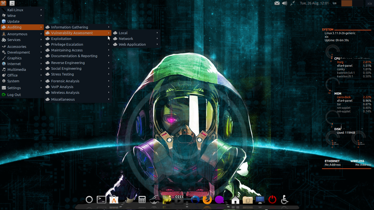
Task: Open the clapperboard video player icon
Action: tap(179, 200)
